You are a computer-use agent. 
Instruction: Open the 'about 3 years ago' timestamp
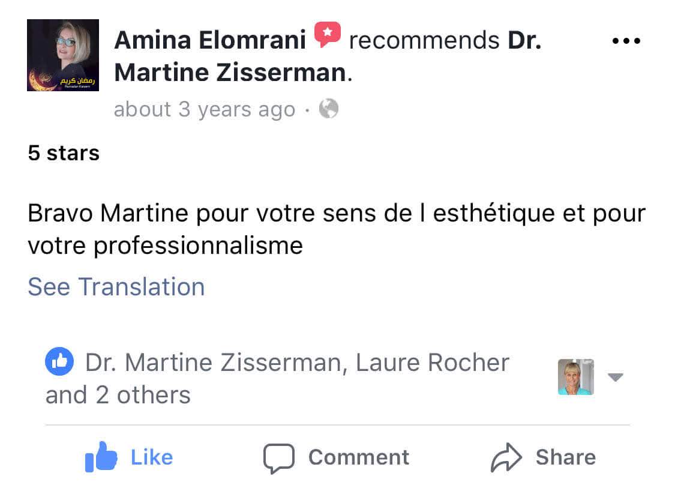204,109
